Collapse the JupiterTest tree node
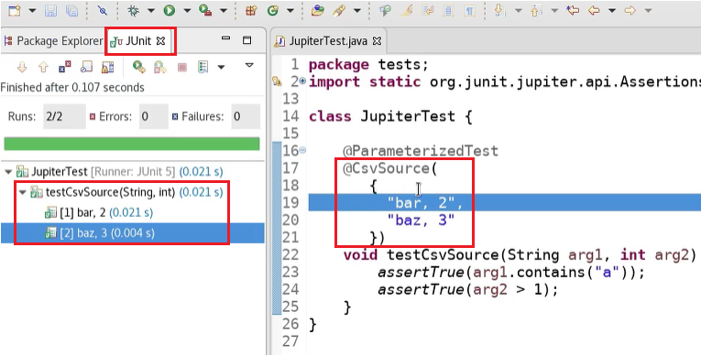This screenshot has height=355, width=701. (x=8, y=172)
